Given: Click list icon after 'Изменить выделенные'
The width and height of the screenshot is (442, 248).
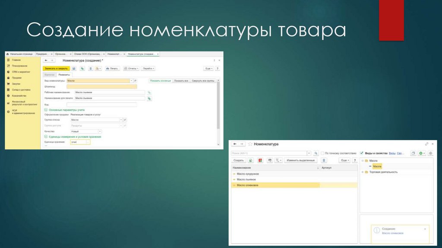Looking at the screenshot, I should pos(324,160).
